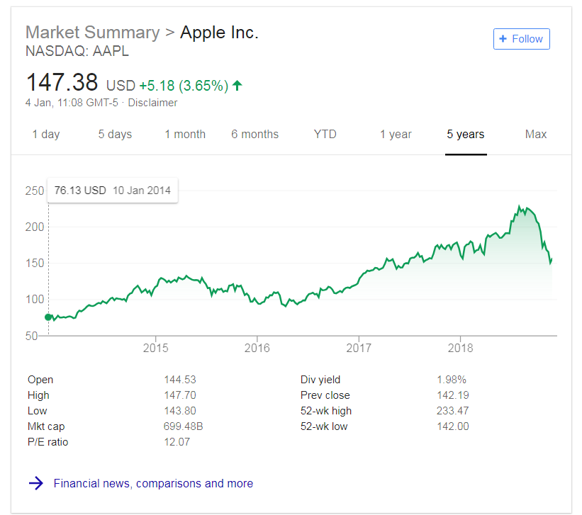
Task: Select the 5 years tab
Action: pos(466,134)
